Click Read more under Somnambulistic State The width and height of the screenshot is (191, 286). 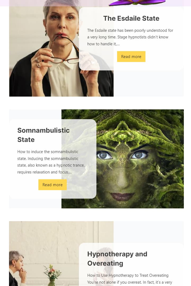coord(52,185)
